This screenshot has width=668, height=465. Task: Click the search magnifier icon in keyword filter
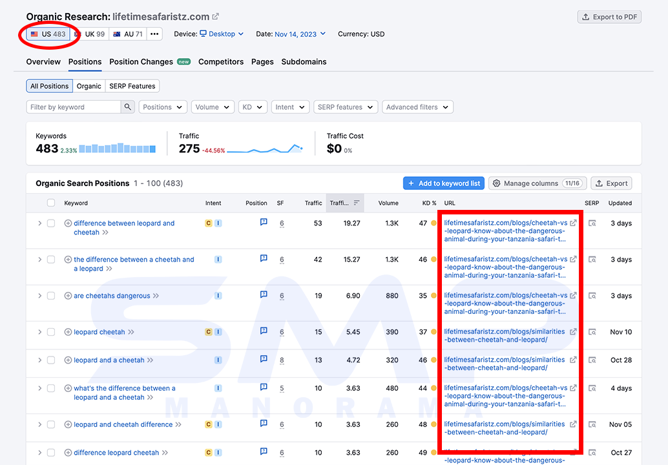[x=127, y=107]
